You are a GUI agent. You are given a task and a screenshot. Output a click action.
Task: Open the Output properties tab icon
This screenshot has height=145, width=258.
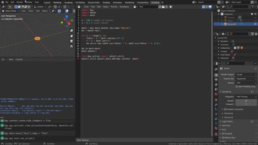216,80
